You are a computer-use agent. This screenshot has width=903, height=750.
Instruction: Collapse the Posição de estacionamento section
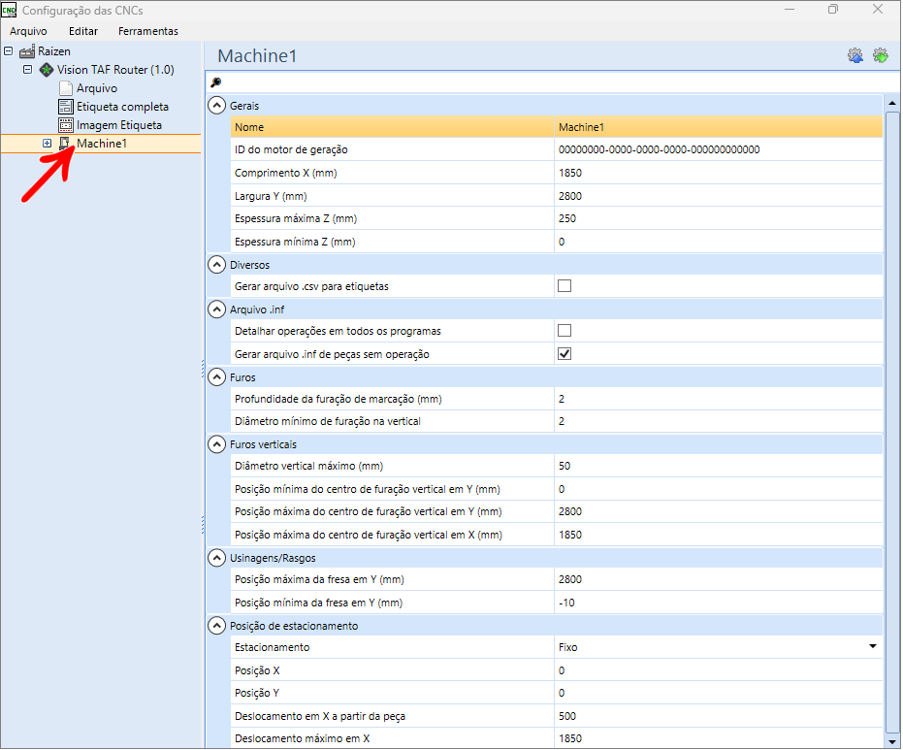216,626
